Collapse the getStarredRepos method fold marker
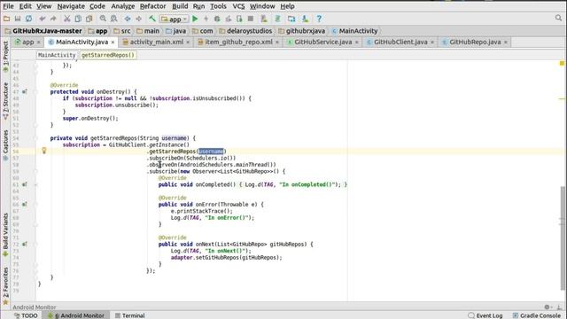The image size is (567, 319). (35, 138)
